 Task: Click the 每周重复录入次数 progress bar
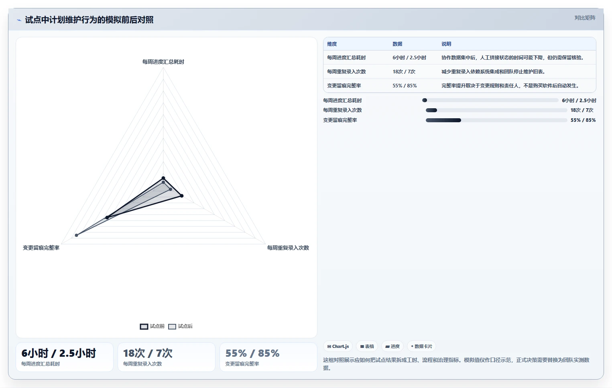(x=496, y=110)
